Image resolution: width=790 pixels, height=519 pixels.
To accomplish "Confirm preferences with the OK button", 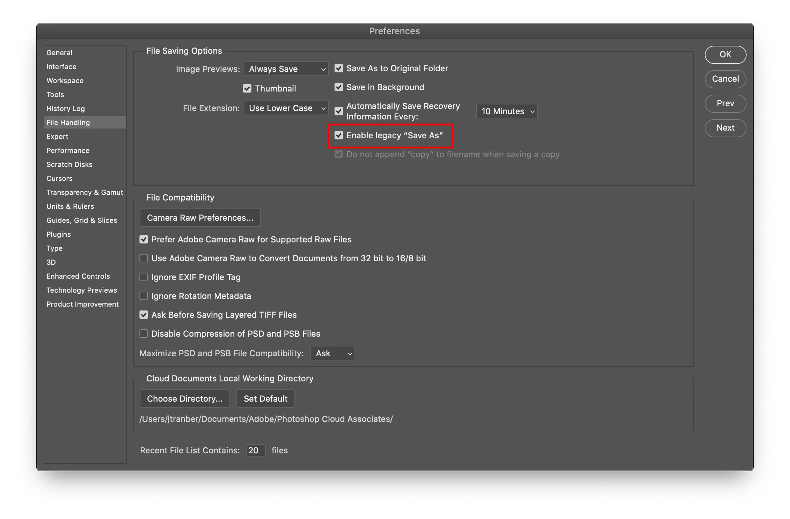I will click(x=725, y=54).
